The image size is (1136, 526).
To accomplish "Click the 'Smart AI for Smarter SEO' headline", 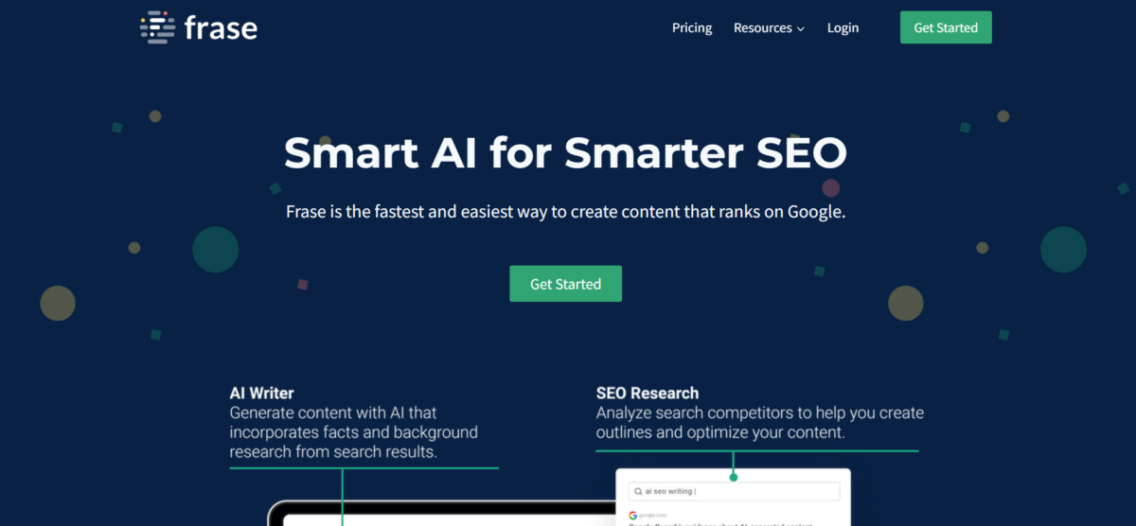I will click(x=565, y=153).
